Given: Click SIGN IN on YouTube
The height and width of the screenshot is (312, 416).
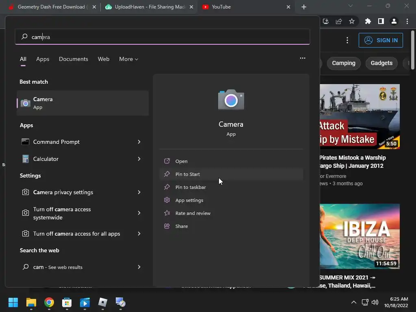Looking at the screenshot, I should 381,40.
